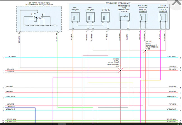Select the 'BRN/LT GRN' label beside left pin 10
The height and width of the screenshot is (125, 182).
click(11, 119)
